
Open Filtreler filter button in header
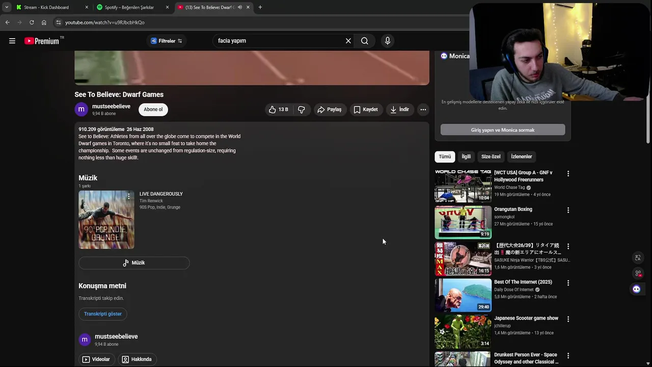166,41
